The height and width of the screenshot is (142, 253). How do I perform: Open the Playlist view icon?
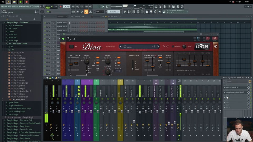point(125,12)
